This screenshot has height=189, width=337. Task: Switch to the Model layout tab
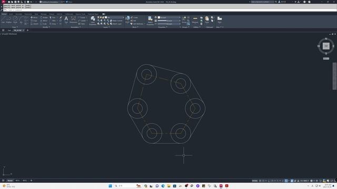point(10,181)
